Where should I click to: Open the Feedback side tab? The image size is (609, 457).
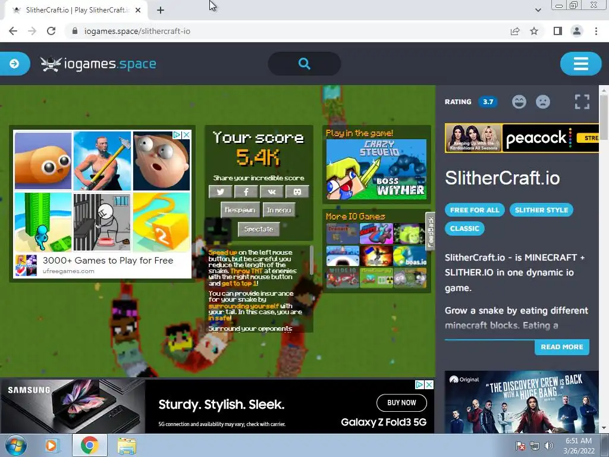[430, 231]
